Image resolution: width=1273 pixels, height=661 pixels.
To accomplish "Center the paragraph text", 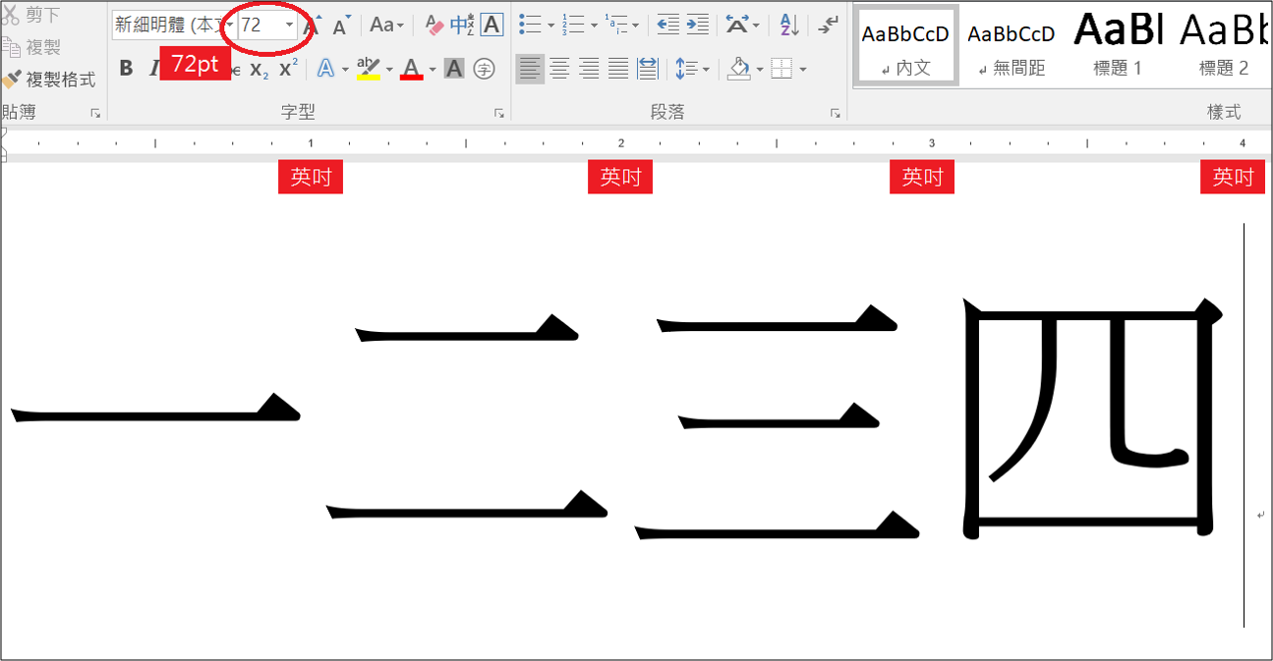I will pyautogui.click(x=559, y=69).
